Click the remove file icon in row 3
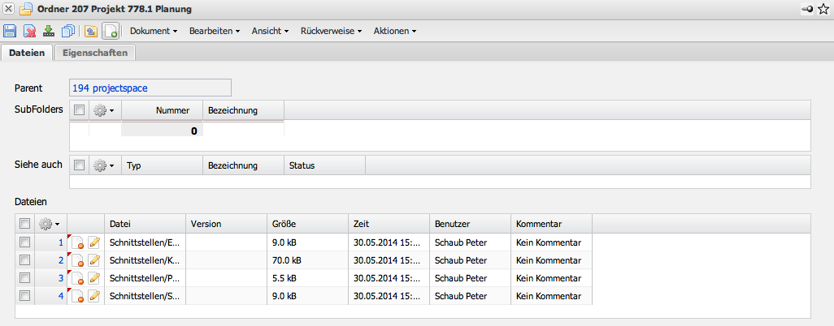834x326 pixels. [77, 279]
